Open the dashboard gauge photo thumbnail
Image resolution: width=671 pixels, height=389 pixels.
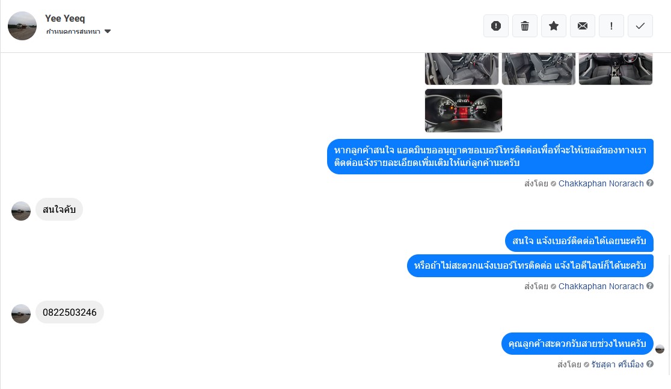click(x=464, y=111)
